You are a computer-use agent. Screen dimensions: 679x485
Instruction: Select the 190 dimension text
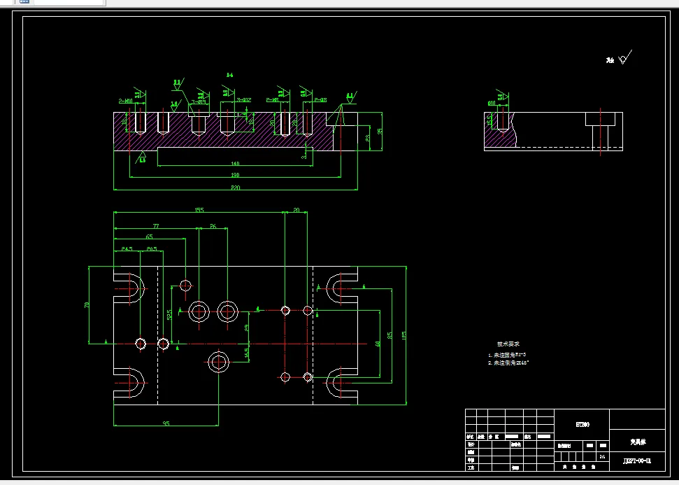click(x=235, y=175)
